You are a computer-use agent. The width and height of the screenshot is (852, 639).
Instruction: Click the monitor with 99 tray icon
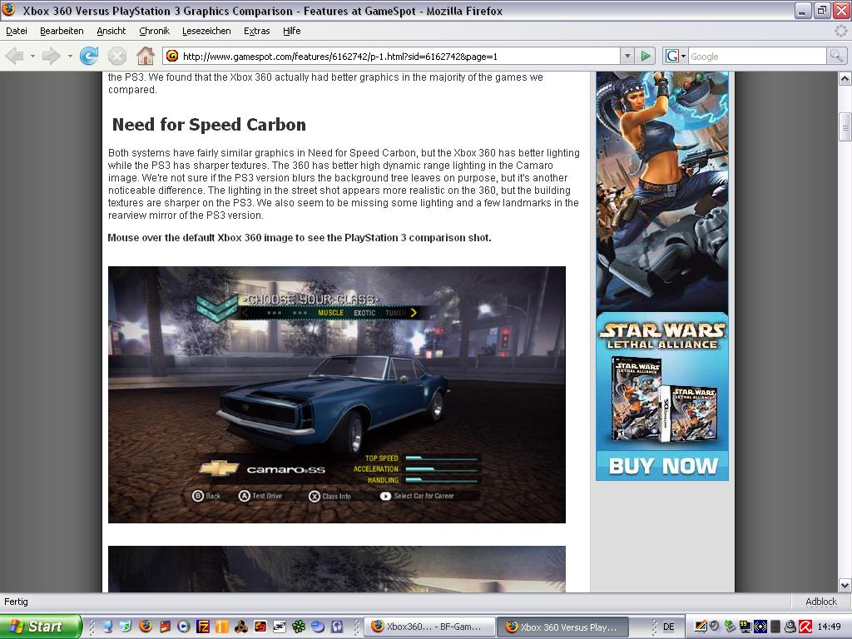(745, 627)
